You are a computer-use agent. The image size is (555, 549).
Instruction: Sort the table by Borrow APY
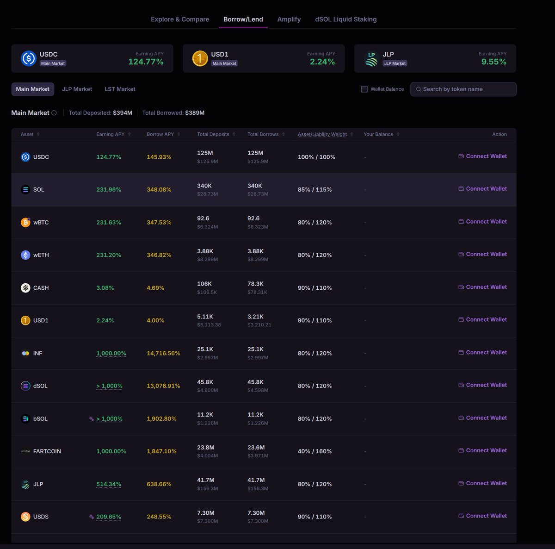163,134
